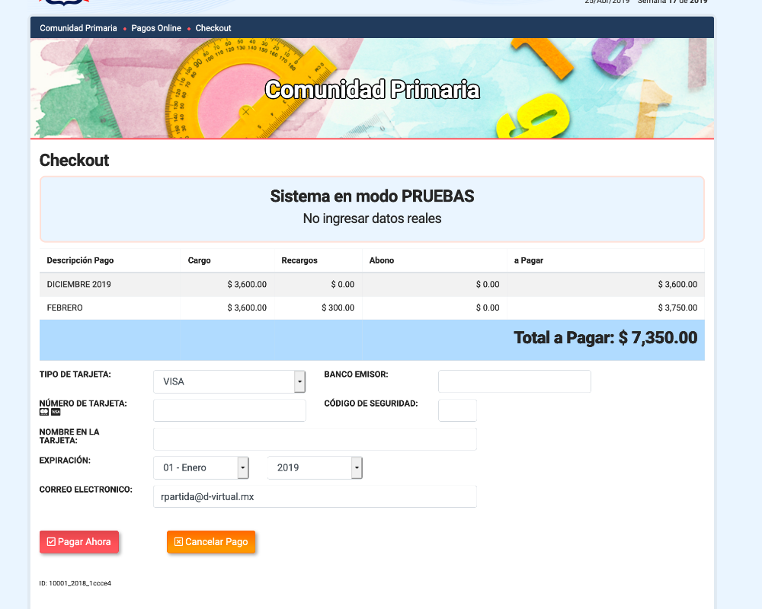This screenshot has height=609, width=762.
Task: Click the $ 300.00 recargos value
Action: click(338, 308)
